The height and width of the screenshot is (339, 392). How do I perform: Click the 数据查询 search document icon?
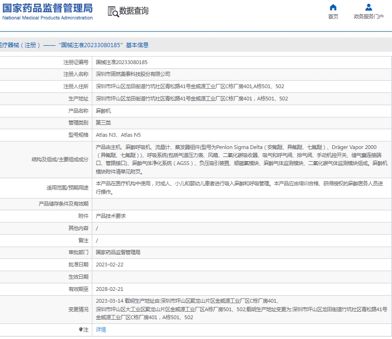tap(113, 11)
